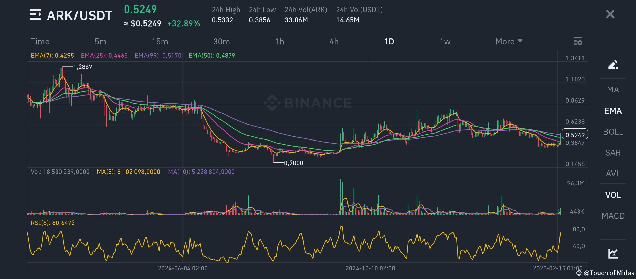This screenshot has height=279, width=636.
Task: Toggle the VOL panel
Action: point(613,195)
